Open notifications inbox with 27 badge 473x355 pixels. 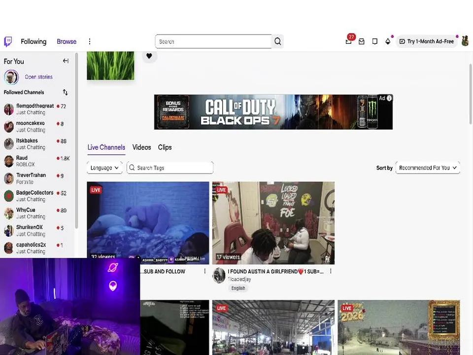pos(349,41)
